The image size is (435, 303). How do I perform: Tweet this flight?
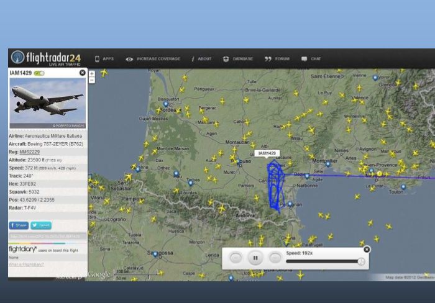tap(41, 225)
